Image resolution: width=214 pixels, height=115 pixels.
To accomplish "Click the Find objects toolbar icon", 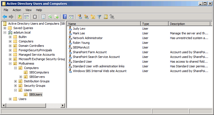I will (x=106, y=17).
